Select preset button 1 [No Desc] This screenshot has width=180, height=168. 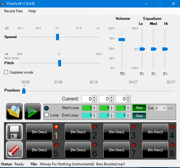point(39,132)
